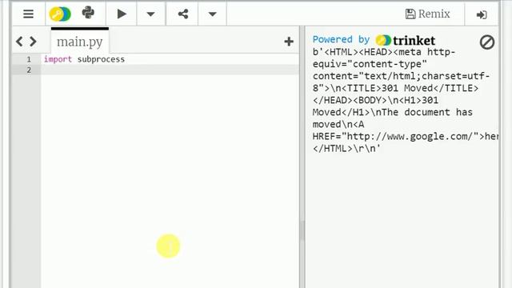Open the hamburger menu

(29, 14)
